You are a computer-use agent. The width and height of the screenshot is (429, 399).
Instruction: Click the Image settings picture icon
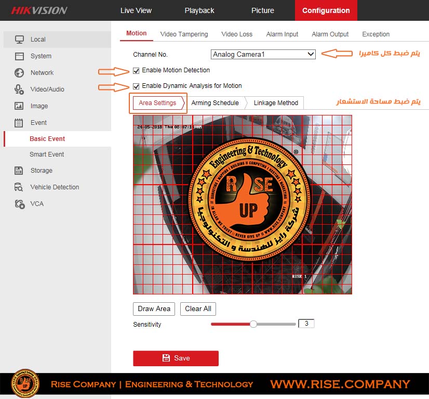tap(19, 106)
